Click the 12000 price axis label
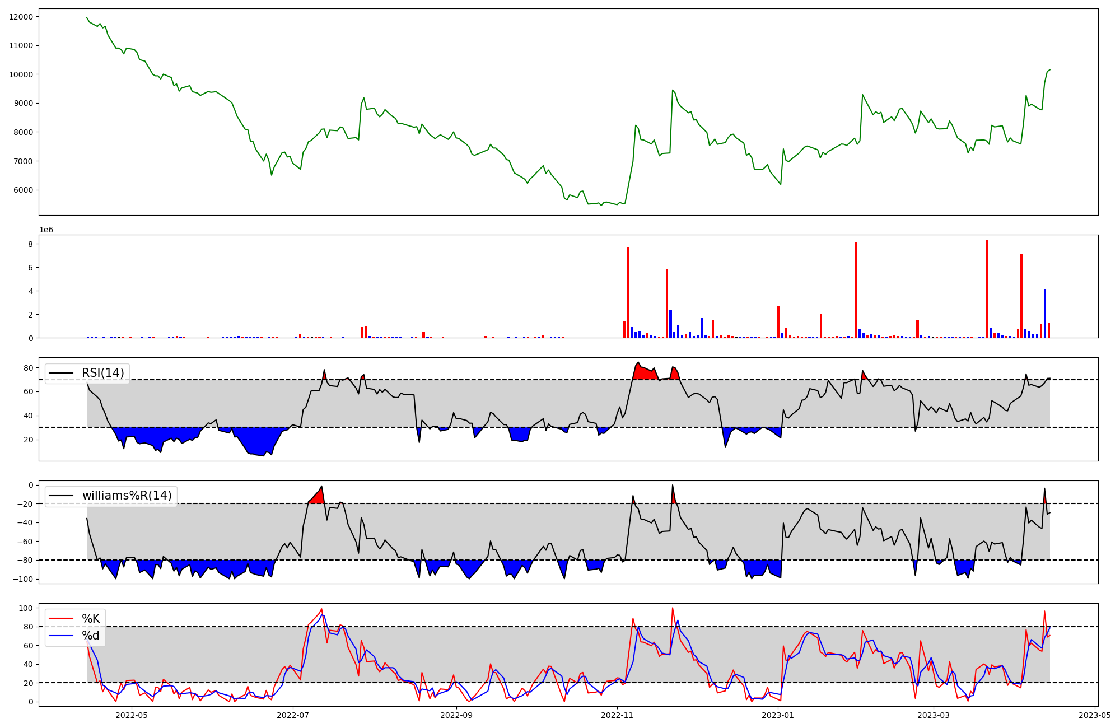 (21, 17)
